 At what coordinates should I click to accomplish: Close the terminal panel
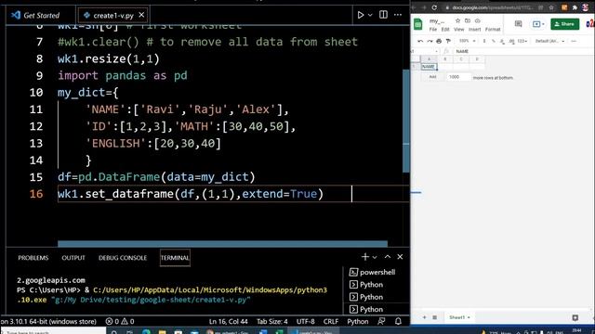coord(400,257)
